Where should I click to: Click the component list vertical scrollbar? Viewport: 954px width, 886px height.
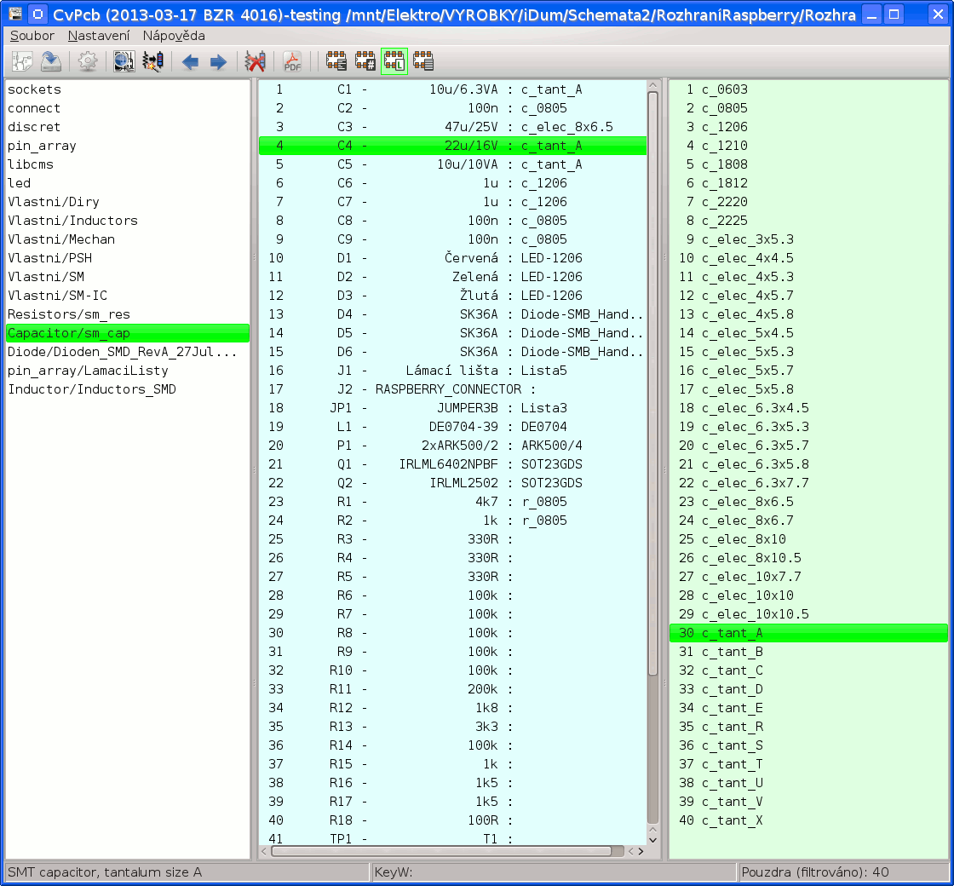653,383
